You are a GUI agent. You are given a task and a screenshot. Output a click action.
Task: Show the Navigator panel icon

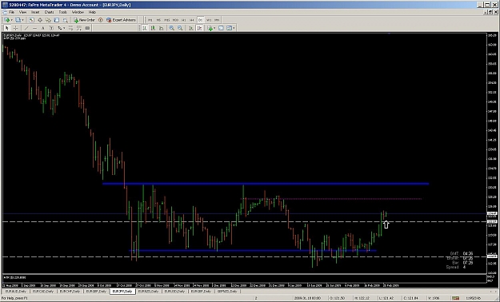(48, 20)
